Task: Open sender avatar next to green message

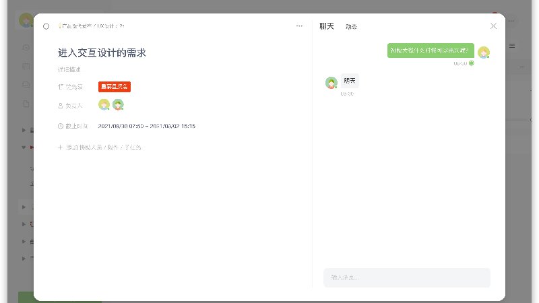Action: [x=484, y=53]
